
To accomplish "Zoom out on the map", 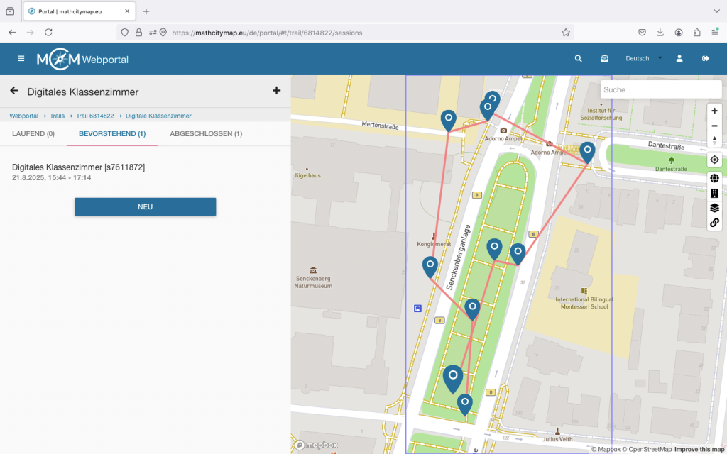I will coord(714,126).
